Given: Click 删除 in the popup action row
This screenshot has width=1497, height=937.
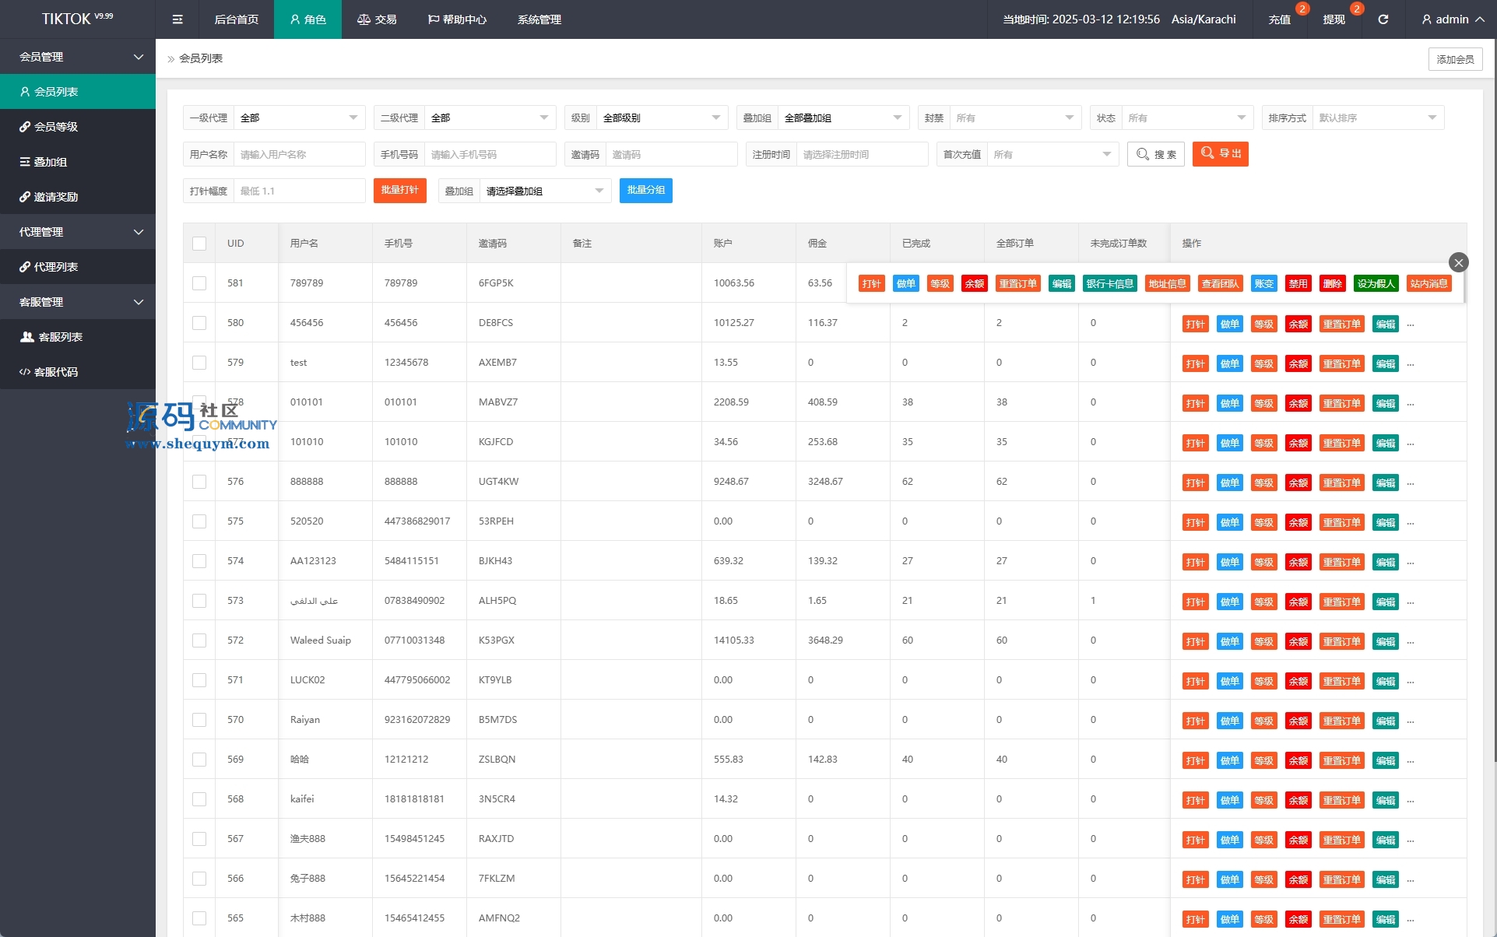Looking at the screenshot, I should point(1332,283).
